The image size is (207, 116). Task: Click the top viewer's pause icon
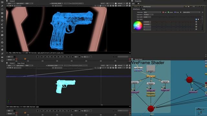point(116,6)
